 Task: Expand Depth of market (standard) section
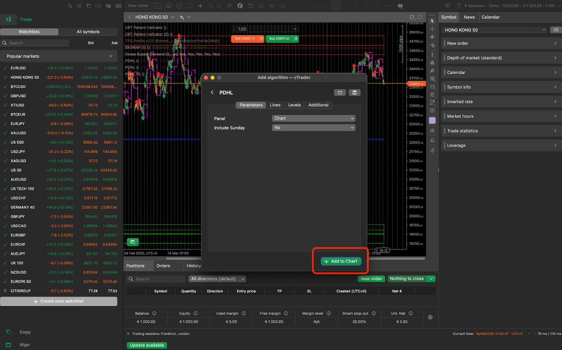501,58
